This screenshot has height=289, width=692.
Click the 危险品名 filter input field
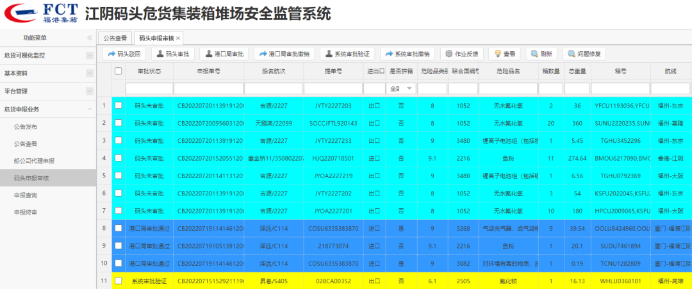pos(508,88)
